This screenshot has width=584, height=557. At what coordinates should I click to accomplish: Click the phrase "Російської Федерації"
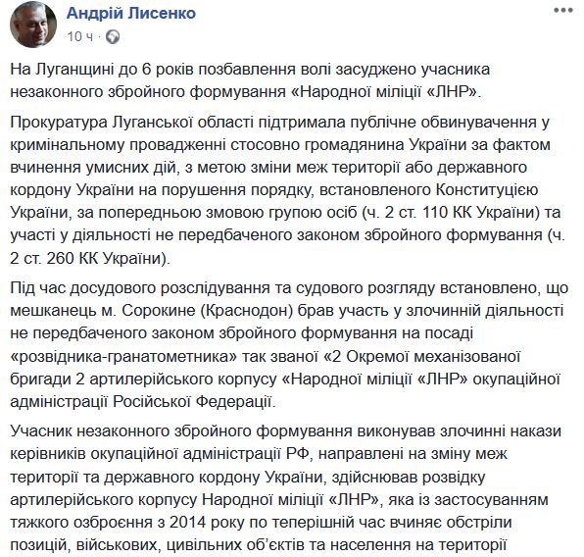[192, 402]
